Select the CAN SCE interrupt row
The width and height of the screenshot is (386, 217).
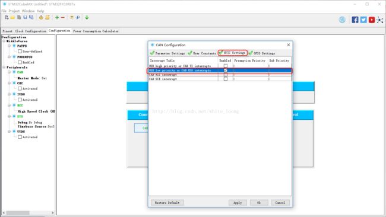coord(220,79)
